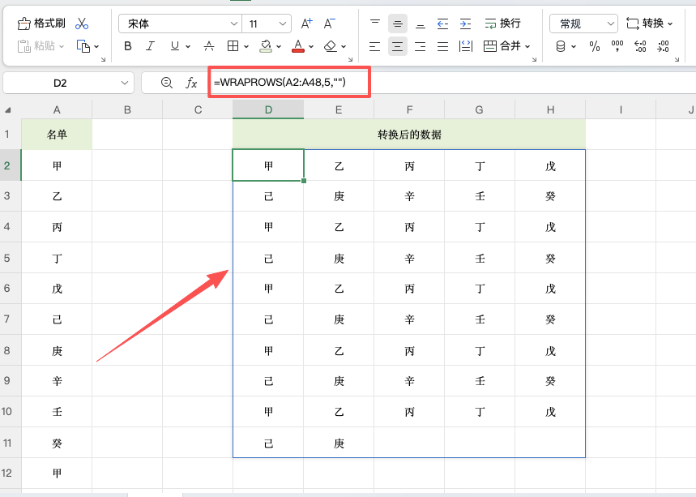Click the Paste (粘贴) button

(x=36, y=46)
